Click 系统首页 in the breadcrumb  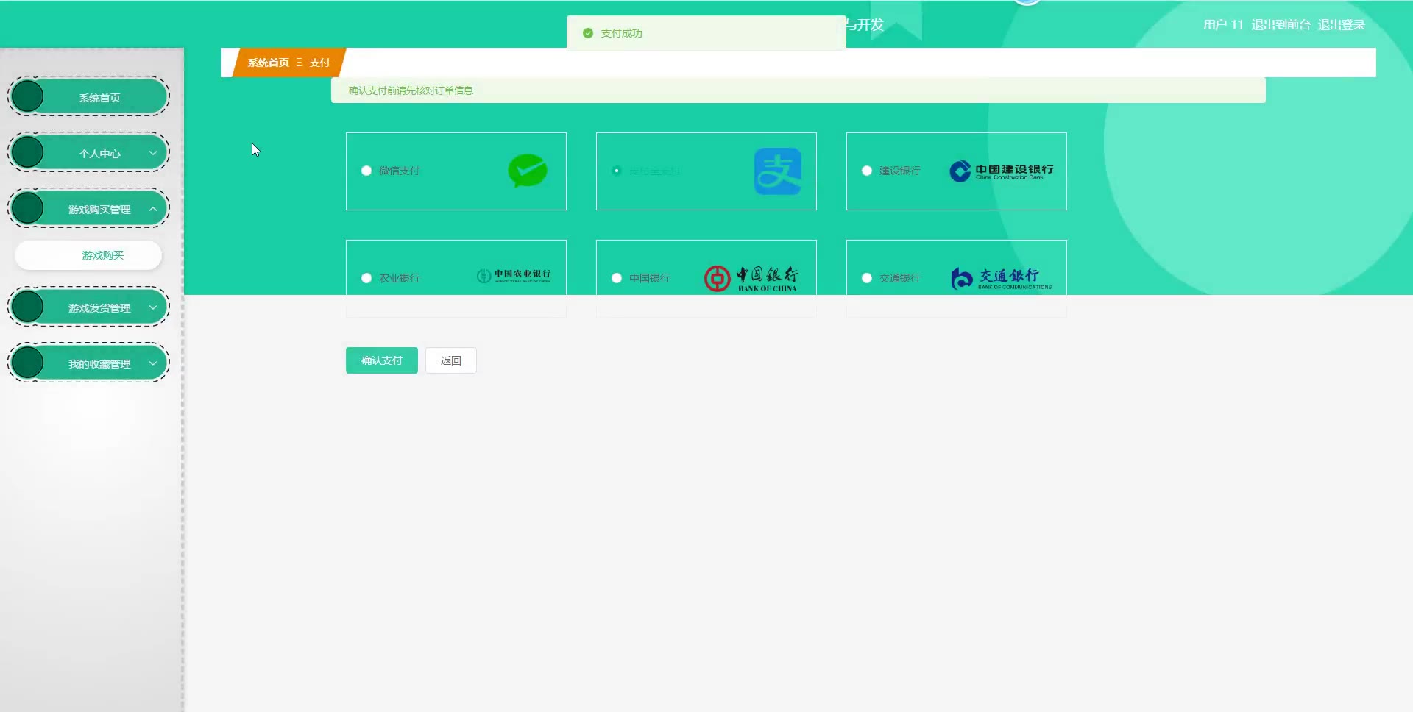(x=269, y=63)
